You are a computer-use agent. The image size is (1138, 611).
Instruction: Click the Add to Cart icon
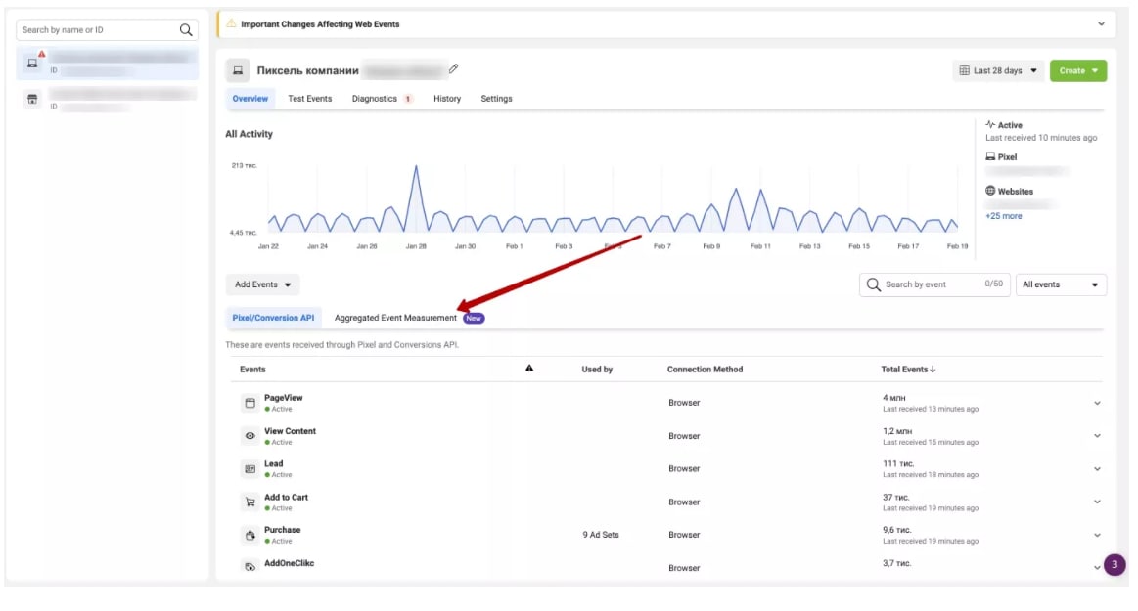[x=250, y=502]
